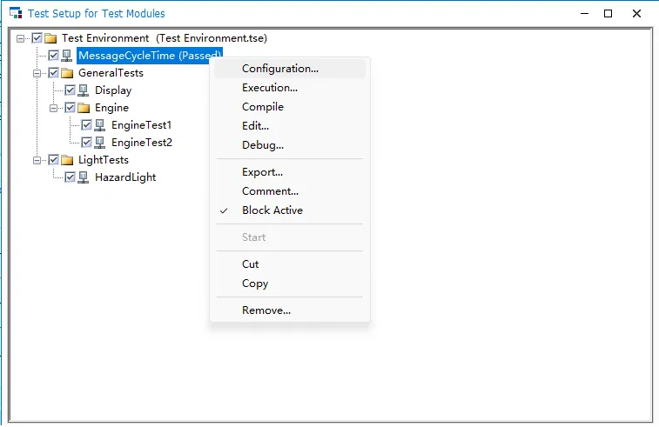Click the LightTests folder icon
The width and height of the screenshot is (659, 427).
(67, 160)
